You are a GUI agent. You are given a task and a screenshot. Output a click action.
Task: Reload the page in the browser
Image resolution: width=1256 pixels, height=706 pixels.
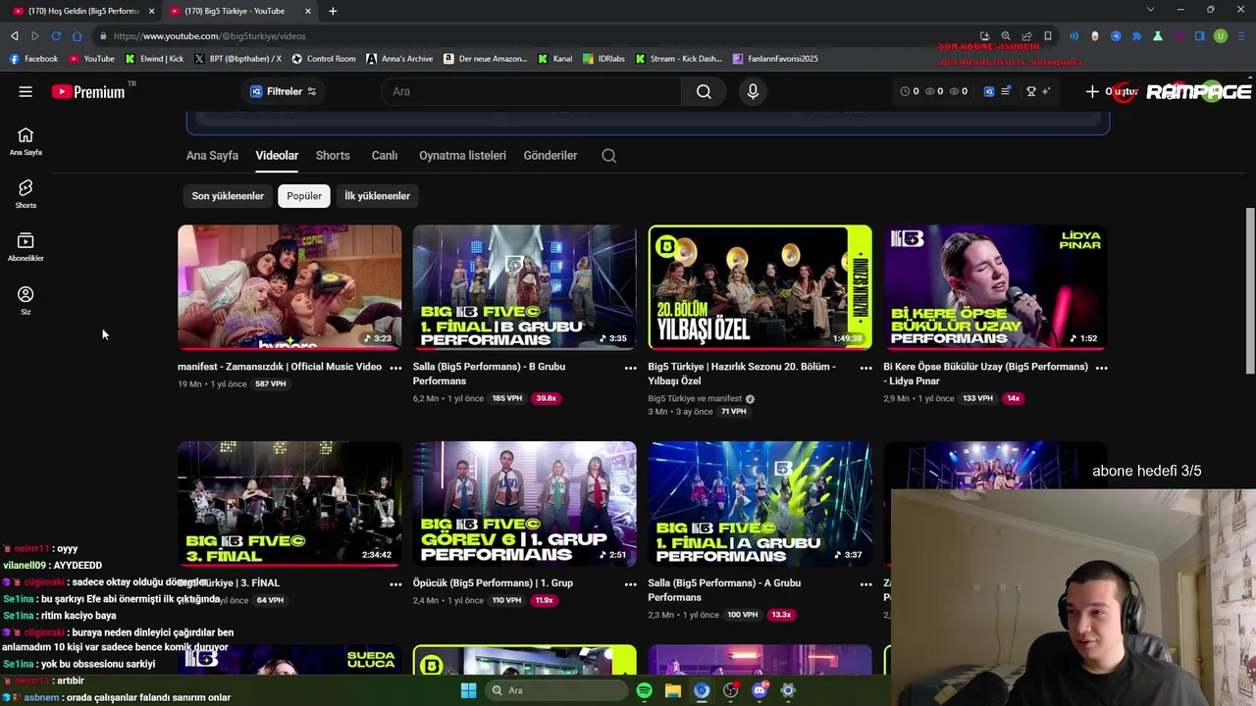pos(56,36)
